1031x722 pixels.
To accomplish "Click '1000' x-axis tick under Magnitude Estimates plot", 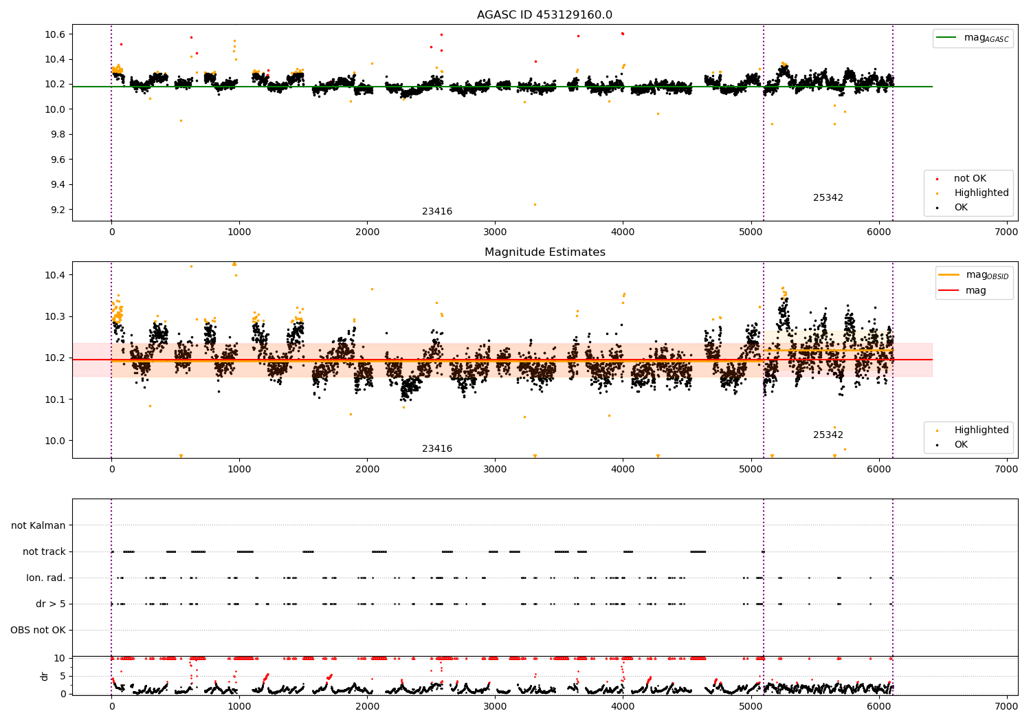I will pos(239,469).
